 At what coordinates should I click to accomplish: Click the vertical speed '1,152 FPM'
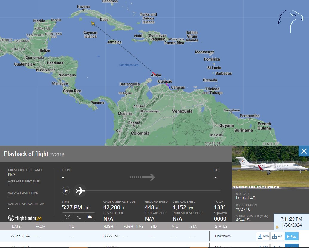183,207
